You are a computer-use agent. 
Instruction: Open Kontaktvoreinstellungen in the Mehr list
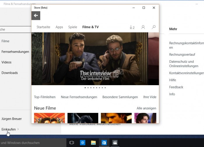[187, 73]
